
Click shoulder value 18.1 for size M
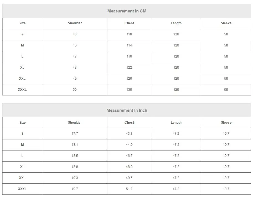click(75, 145)
